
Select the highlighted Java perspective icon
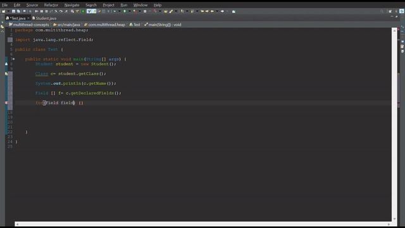tap(402, 11)
